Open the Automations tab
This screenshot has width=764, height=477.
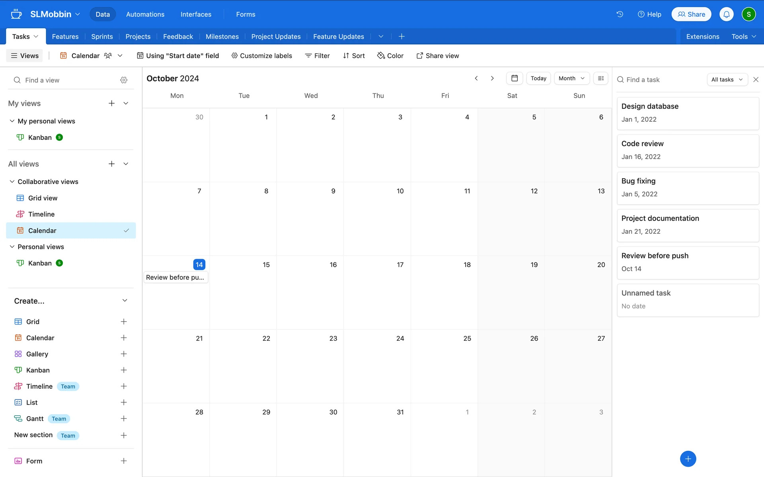pos(145,14)
